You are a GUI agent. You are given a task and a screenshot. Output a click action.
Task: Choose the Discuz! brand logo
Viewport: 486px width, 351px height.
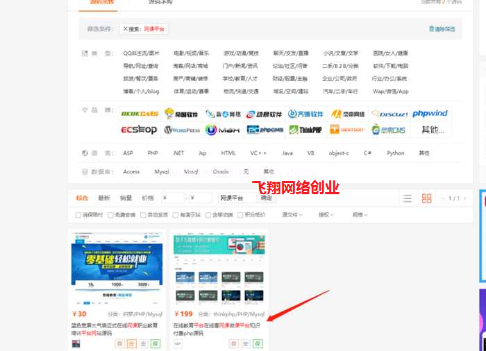[x=389, y=114]
